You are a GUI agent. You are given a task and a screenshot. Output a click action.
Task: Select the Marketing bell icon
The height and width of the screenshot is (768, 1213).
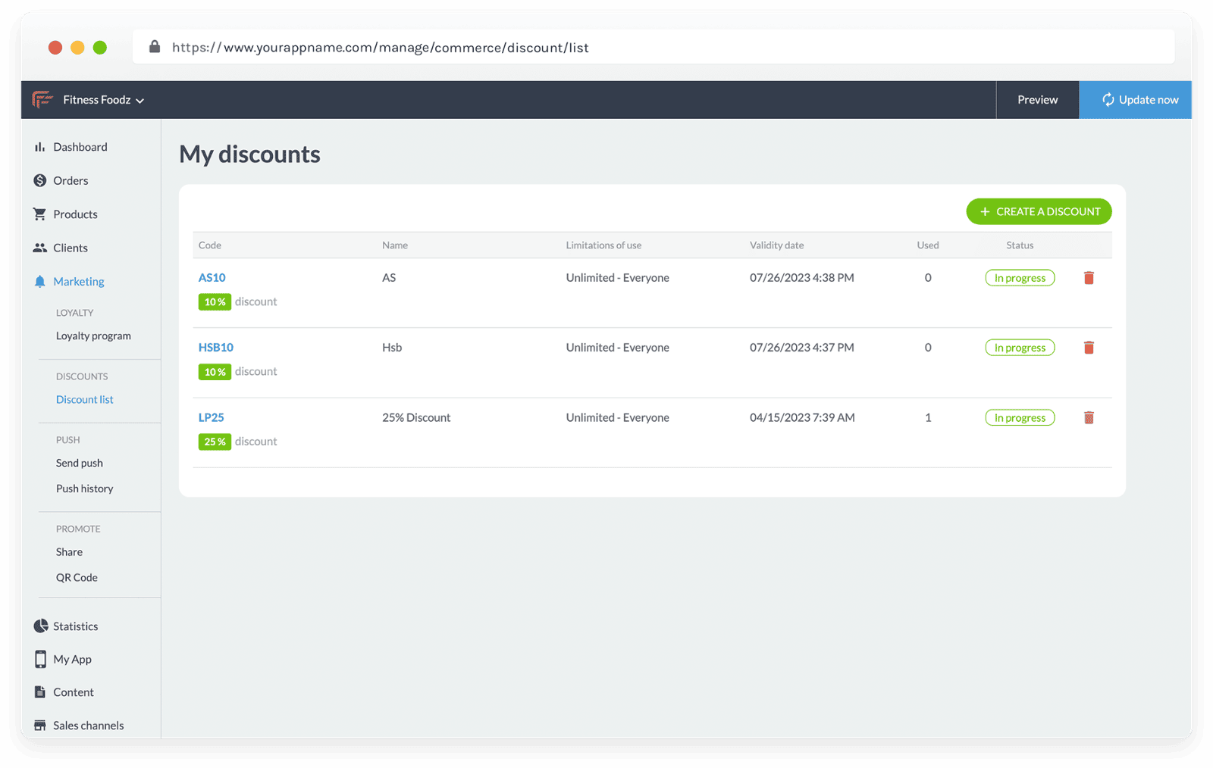pyautogui.click(x=40, y=281)
